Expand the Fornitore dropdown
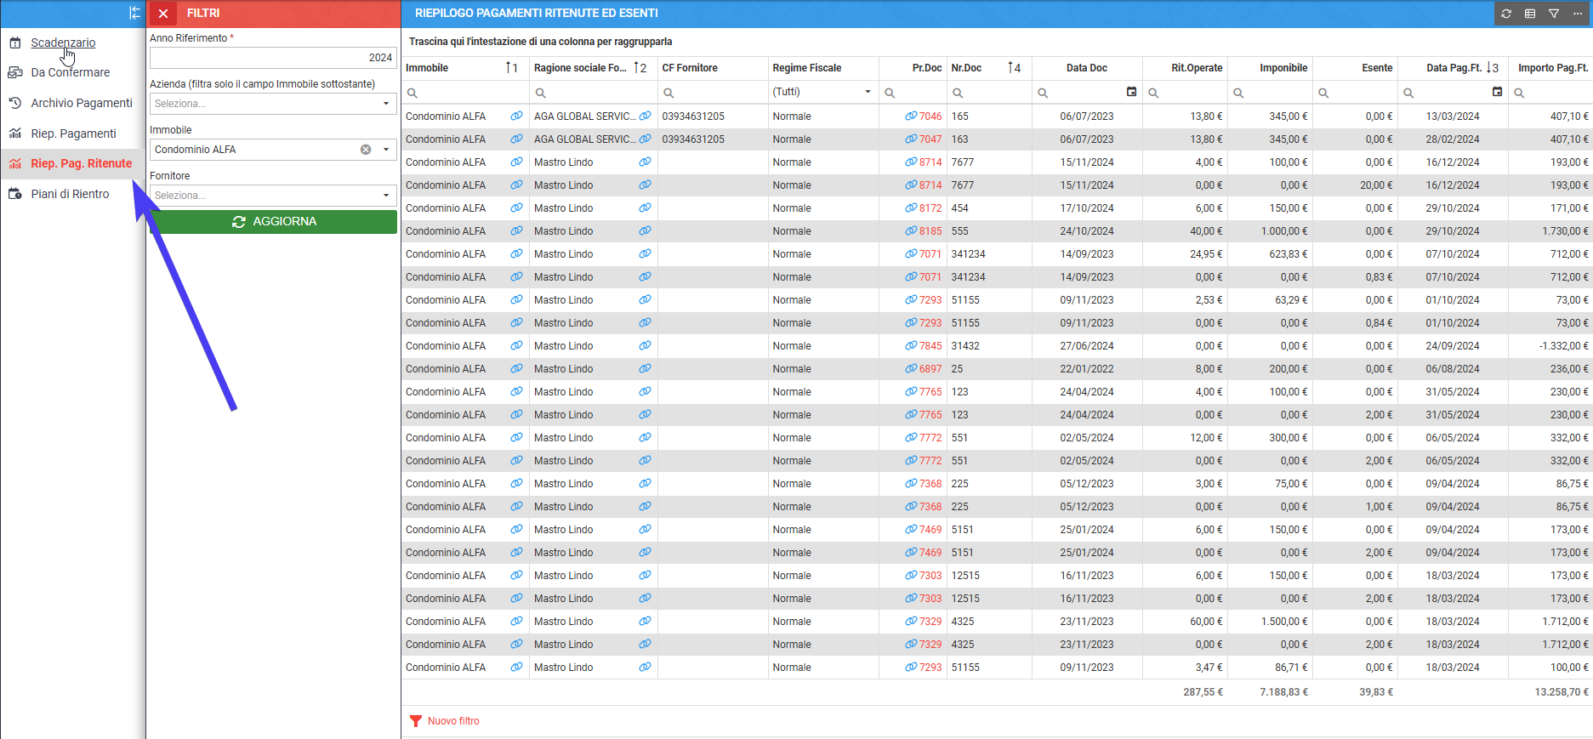The height and width of the screenshot is (739, 1593). coord(386,196)
